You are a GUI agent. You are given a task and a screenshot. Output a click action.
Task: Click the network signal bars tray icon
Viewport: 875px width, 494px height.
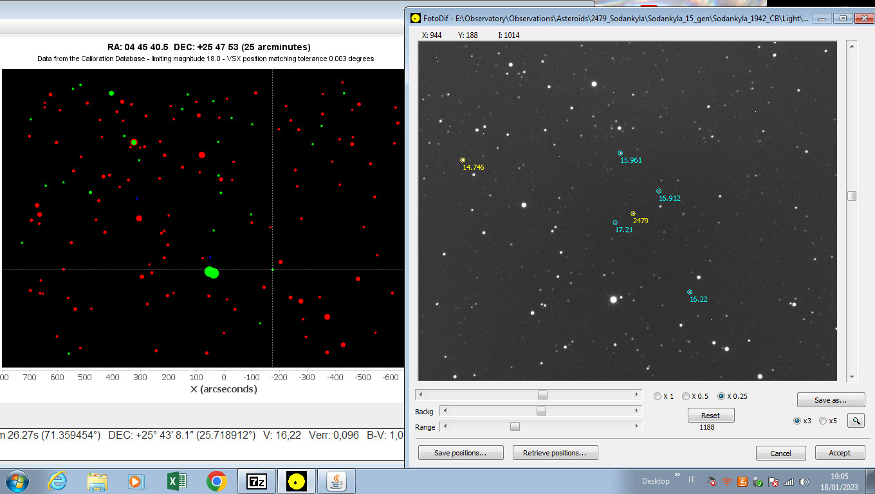789,481
